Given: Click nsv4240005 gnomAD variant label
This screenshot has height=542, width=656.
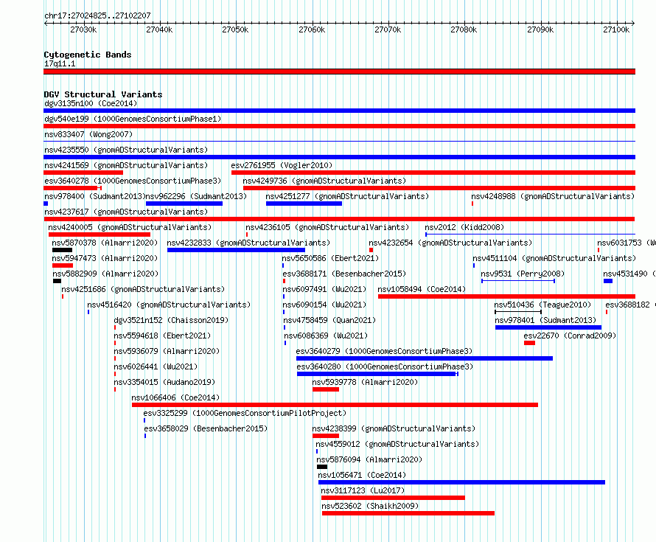Looking at the screenshot, I should pos(130,227).
